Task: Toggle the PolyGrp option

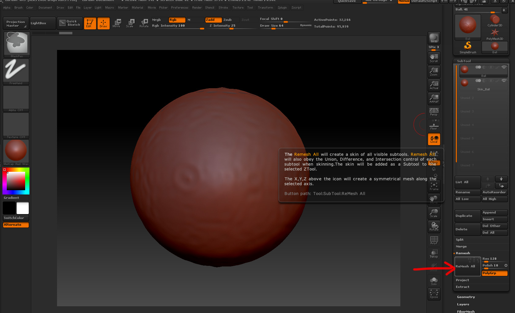Action: tap(494, 273)
